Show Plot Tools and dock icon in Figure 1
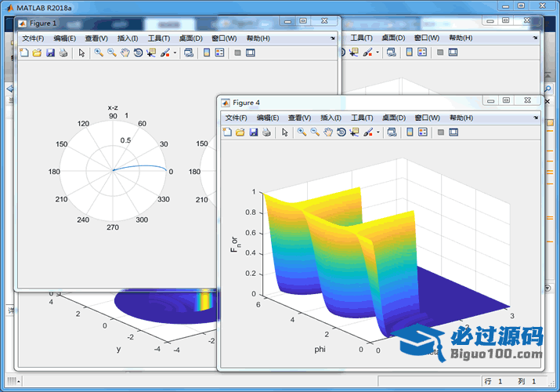560x392 pixels. (x=251, y=53)
